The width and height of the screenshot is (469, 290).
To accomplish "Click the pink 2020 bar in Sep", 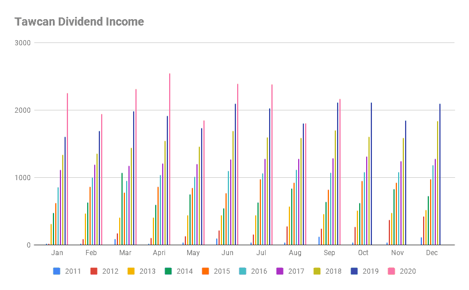I will (x=340, y=172).
